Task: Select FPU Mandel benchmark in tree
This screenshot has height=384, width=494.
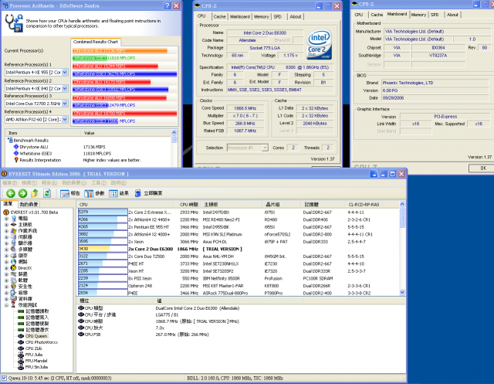Action: tap(36, 361)
